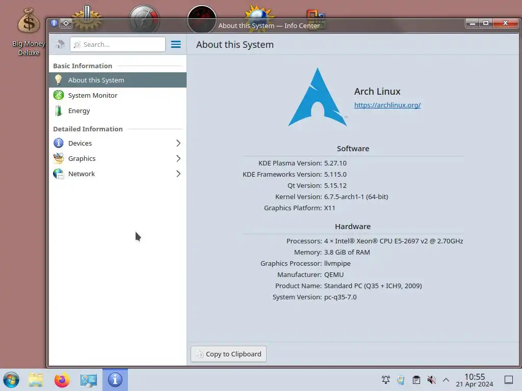Click the lightbulb icon of About this System
This screenshot has height=391, width=522.
pos(58,80)
